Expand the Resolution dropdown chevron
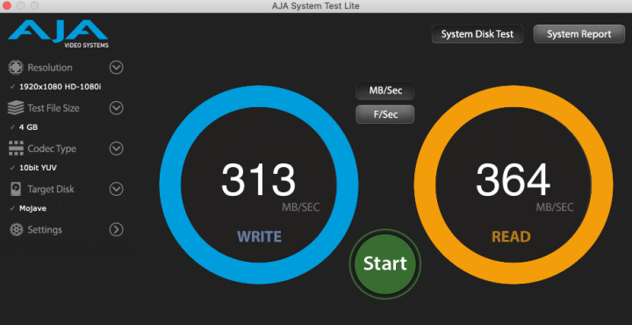Screen dimensions: 632x325 pos(117,68)
